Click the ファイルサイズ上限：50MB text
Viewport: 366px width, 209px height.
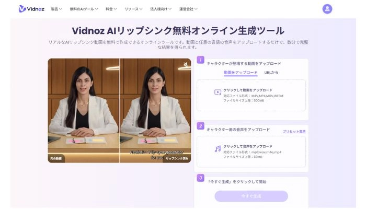click(x=243, y=157)
